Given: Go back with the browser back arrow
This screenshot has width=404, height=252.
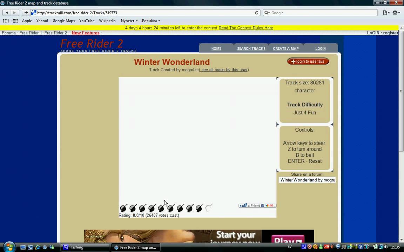Looking at the screenshot, I should tap(7, 13).
